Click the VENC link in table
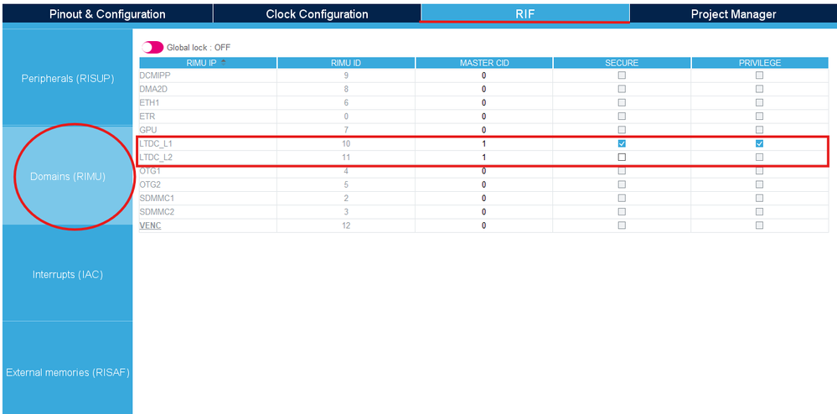Image resolution: width=837 pixels, height=414 pixels. (x=150, y=225)
